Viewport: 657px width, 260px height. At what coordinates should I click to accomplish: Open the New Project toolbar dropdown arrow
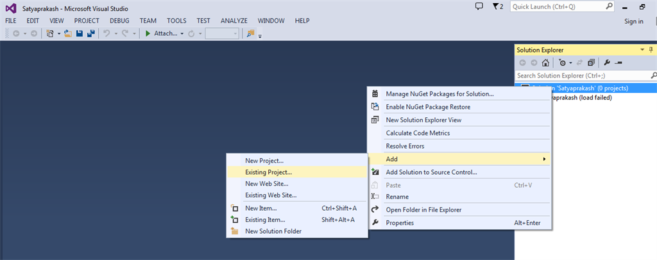pos(58,33)
